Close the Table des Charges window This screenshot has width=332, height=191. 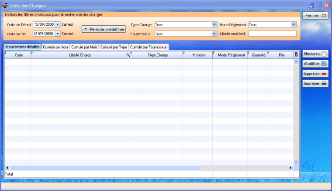[x=326, y=6]
